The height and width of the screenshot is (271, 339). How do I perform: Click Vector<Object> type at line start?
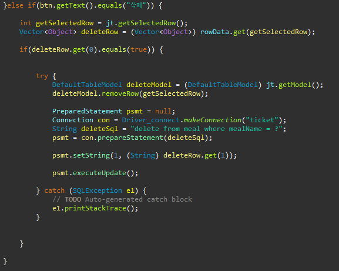48,32
